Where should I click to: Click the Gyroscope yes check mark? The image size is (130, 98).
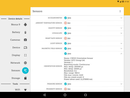66,33
